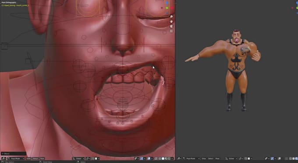Toggle snapping magnet in right viewport
This screenshot has height=163, width=298.
[x=246, y=159]
